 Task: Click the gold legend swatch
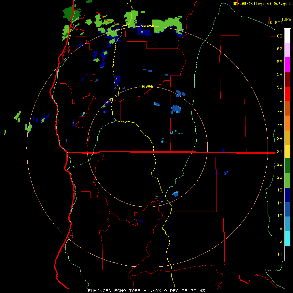[x=287, y=138]
